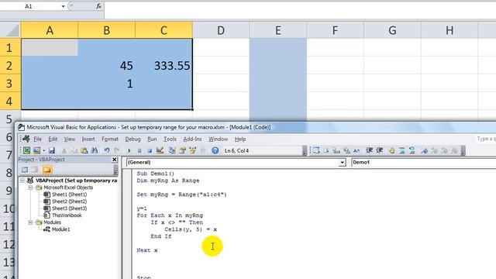Run the macro with the green play icon
Viewport: 496px width, 279px height.
[129, 151]
